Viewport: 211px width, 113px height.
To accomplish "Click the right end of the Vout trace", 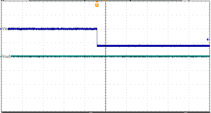I will (x=209, y=56).
